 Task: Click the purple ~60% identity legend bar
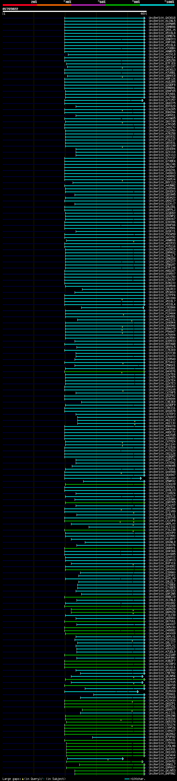89,5
